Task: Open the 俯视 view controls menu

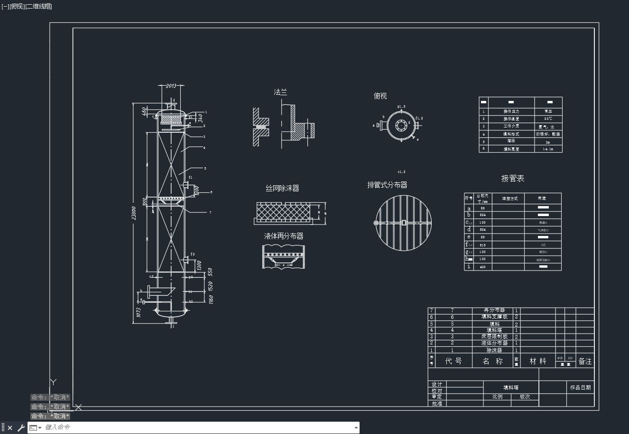Action: click(17, 6)
